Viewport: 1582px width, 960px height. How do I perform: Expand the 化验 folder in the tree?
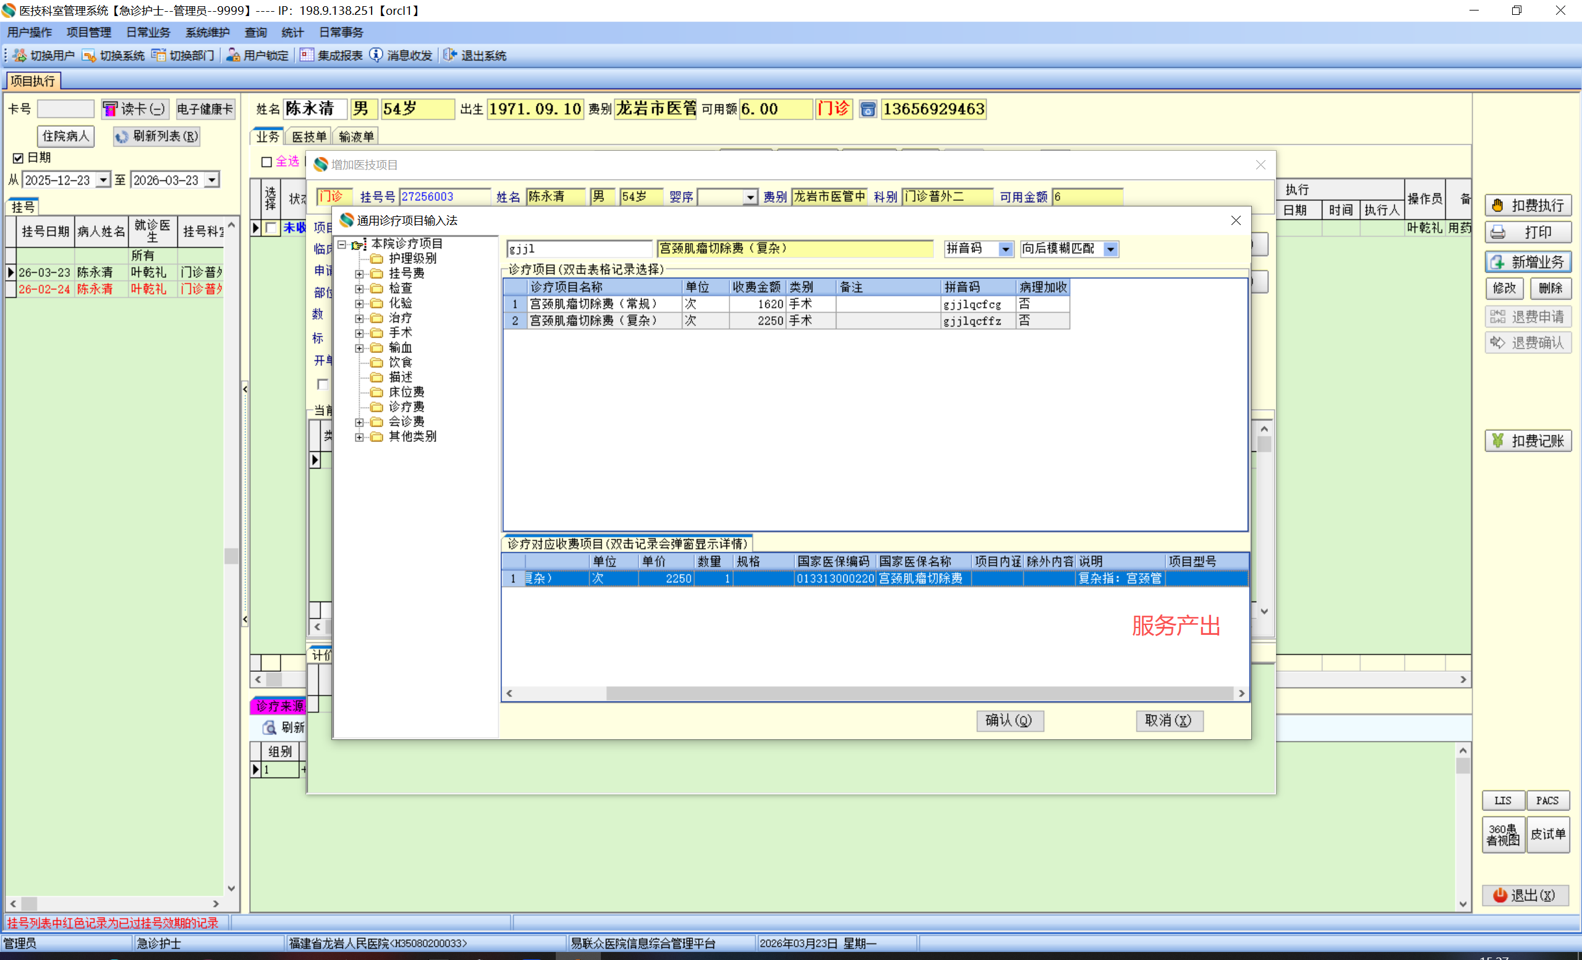[x=360, y=303]
